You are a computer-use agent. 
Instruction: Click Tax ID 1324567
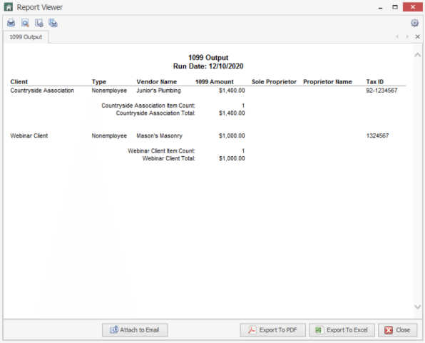(x=377, y=135)
